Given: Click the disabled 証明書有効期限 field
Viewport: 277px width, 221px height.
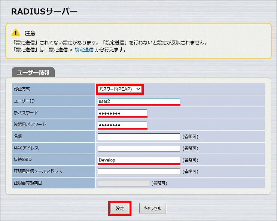Looking at the screenshot, I should (123, 183).
